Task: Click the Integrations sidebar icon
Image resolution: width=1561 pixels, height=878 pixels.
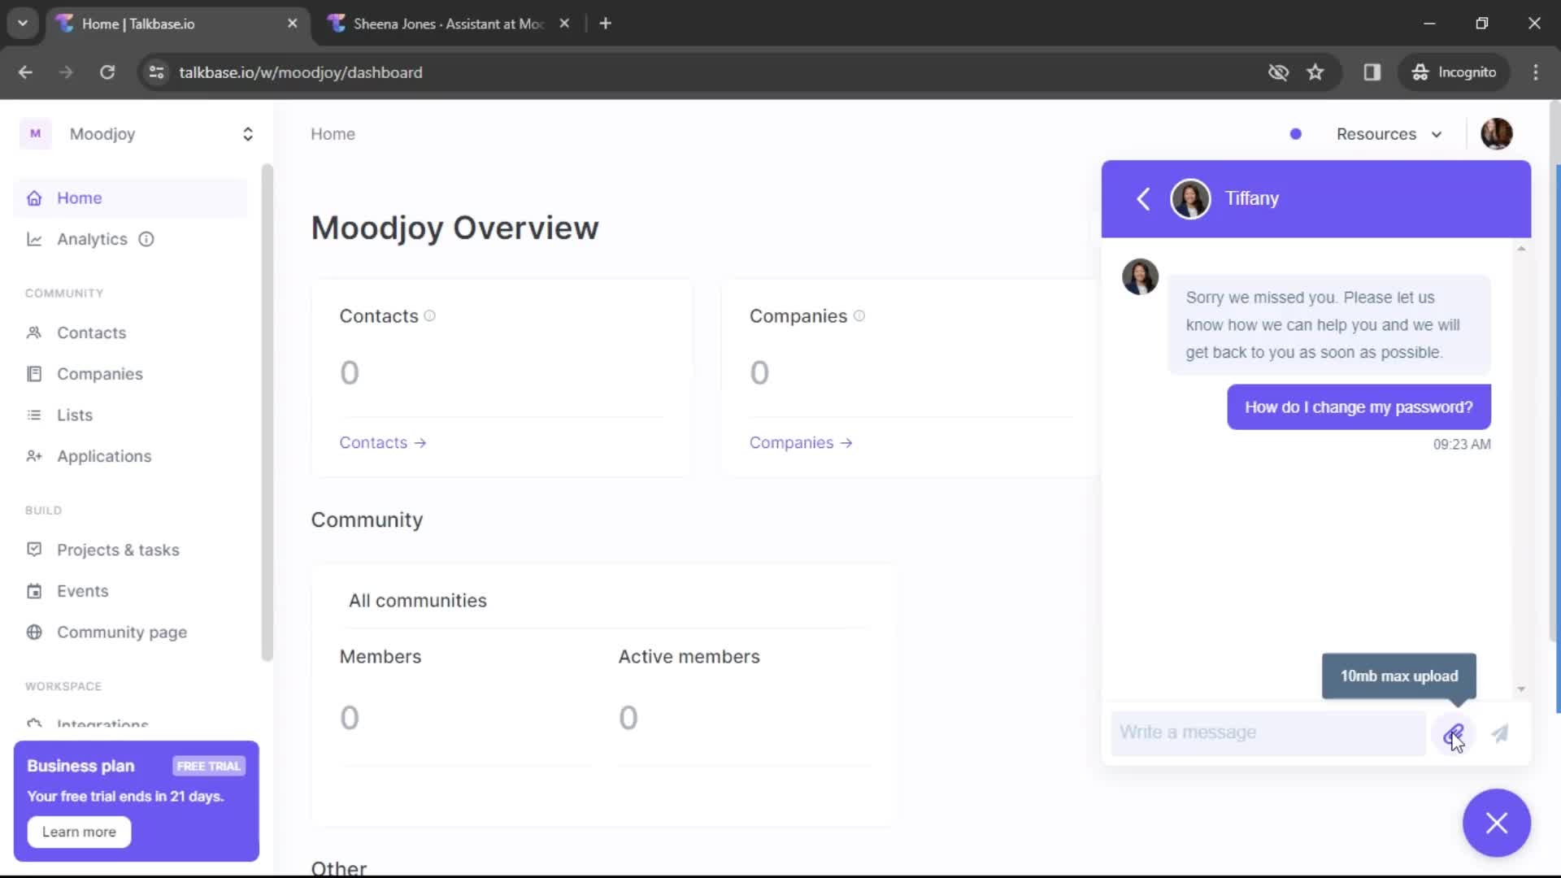Action: click(33, 724)
